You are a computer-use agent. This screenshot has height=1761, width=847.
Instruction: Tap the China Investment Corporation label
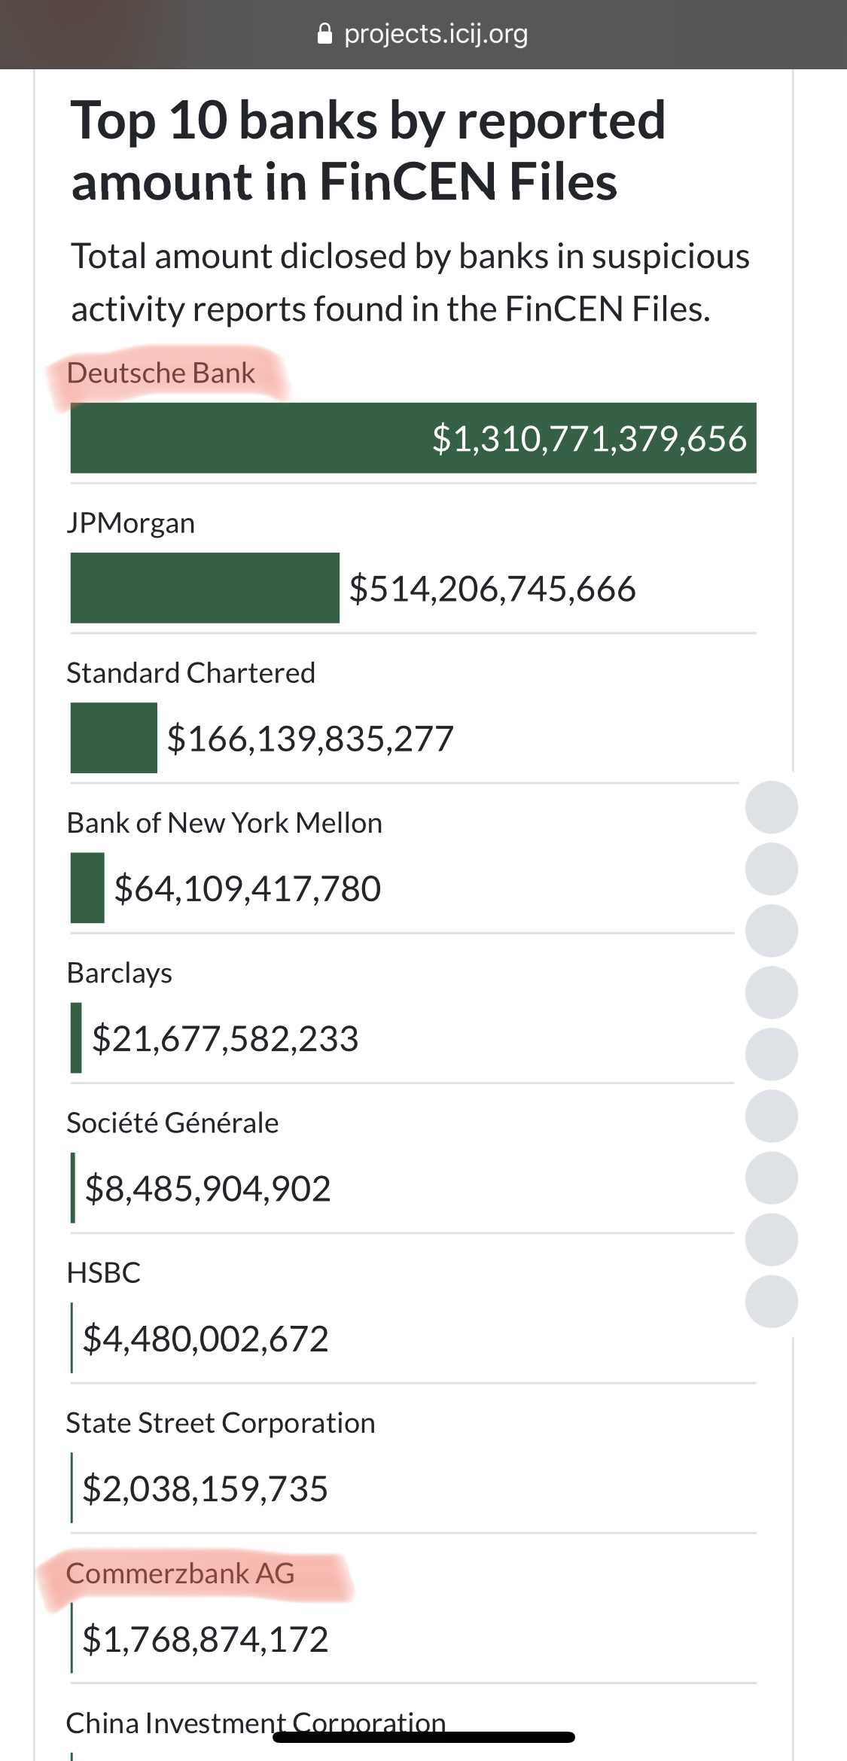coord(256,1723)
